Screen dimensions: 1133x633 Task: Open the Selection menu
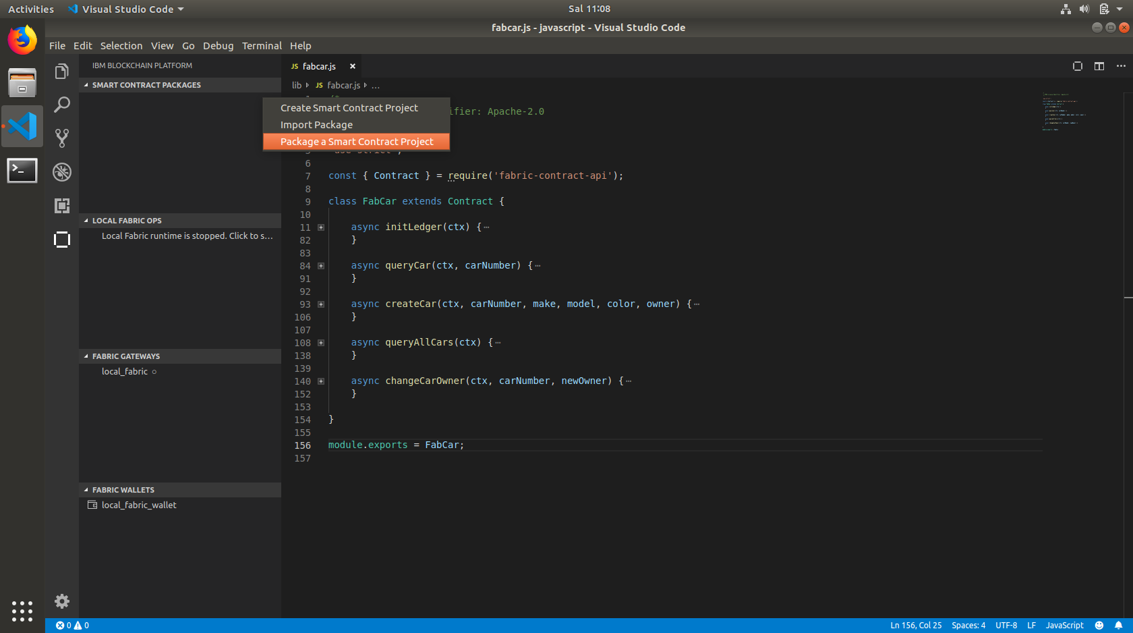pyautogui.click(x=121, y=46)
